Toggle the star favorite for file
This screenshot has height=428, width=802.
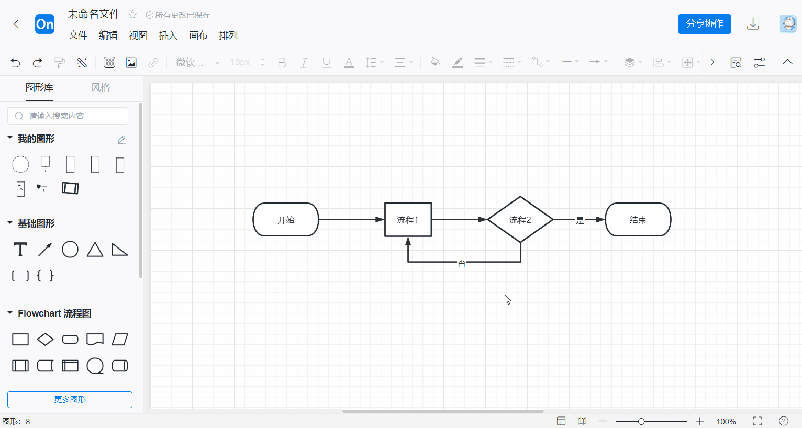coord(132,15)
